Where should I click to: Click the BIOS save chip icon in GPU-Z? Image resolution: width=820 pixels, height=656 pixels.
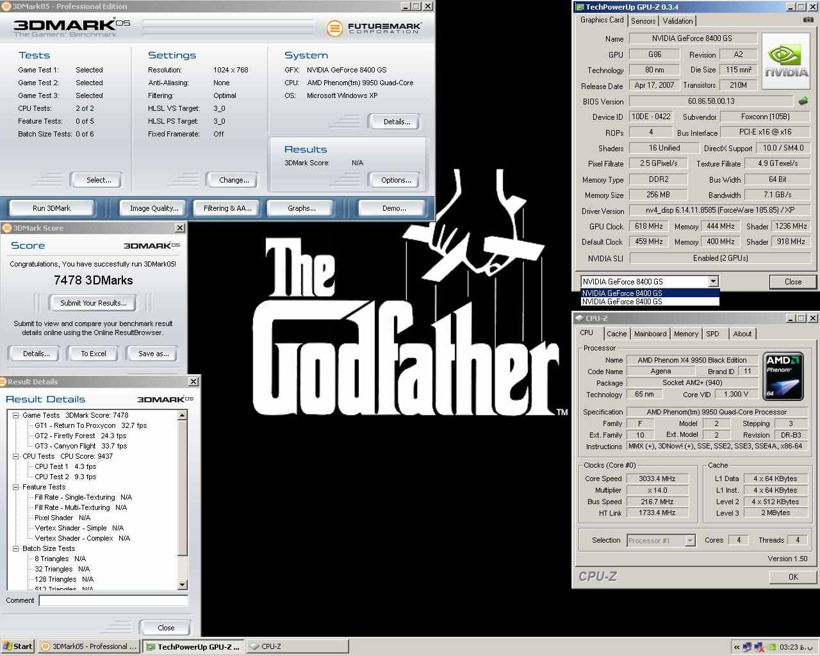[803, 101]
